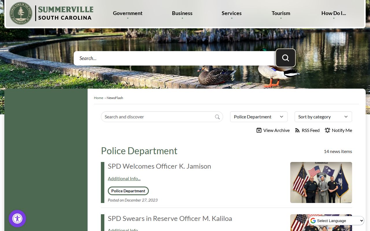The image size is (370, 231).
Task: Open the Government menu
Action: [x=128, y=13]
